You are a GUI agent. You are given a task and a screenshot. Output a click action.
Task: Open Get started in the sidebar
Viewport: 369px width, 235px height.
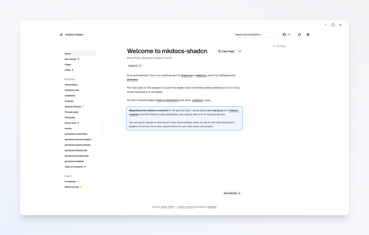(x=70, y=59)
